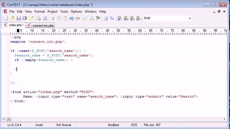Open the View menu
This screenshot has height=129, width=230.
pyautogui.click(x=28, y=11)
